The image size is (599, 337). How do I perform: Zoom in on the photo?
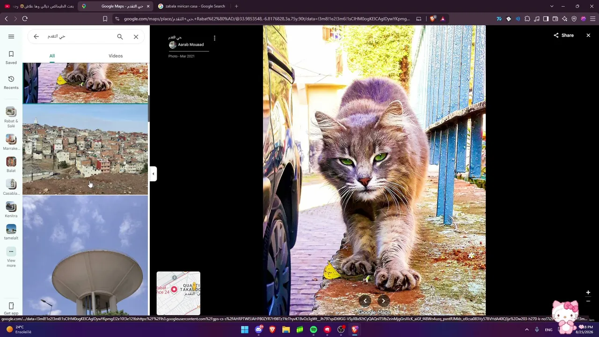(x=588, y=293)
